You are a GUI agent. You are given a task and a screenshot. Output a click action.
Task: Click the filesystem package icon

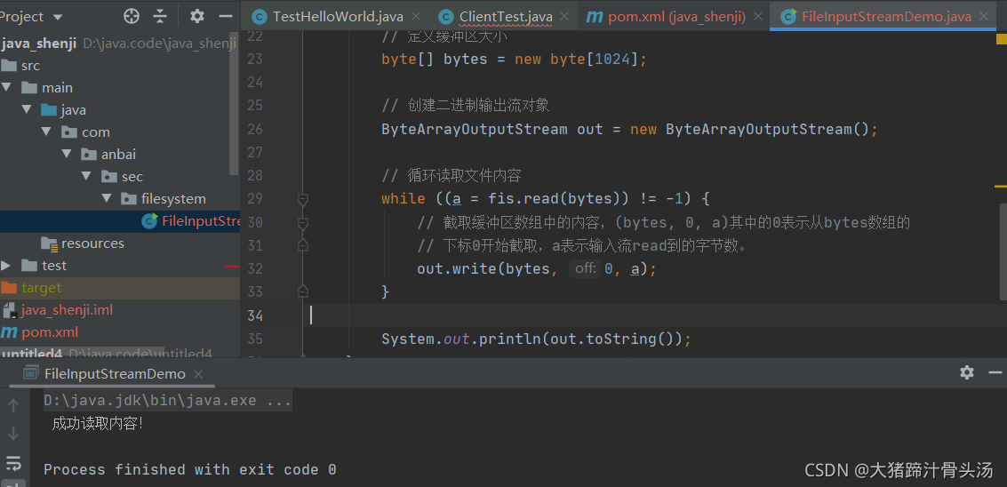[129, 198]
